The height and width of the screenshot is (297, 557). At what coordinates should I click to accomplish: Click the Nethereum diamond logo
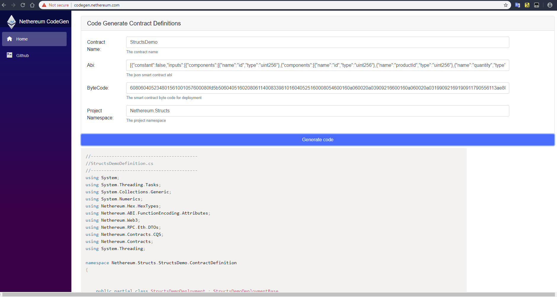[x=11, y=22]
